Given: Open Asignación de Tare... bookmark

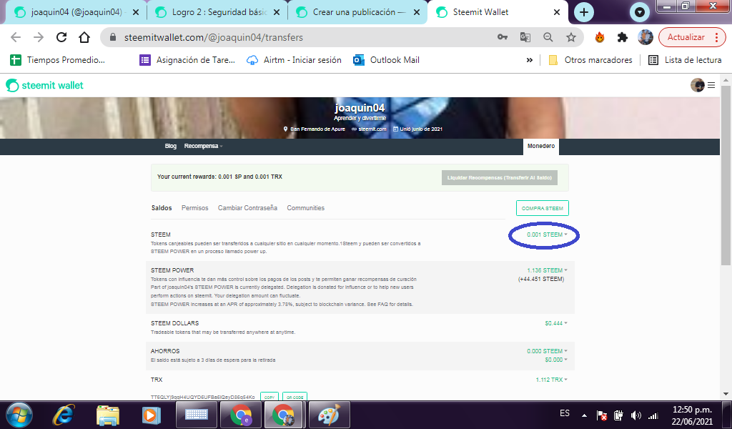Looking at the screenshot, I should pyautogui.click(x=187, y=60).
